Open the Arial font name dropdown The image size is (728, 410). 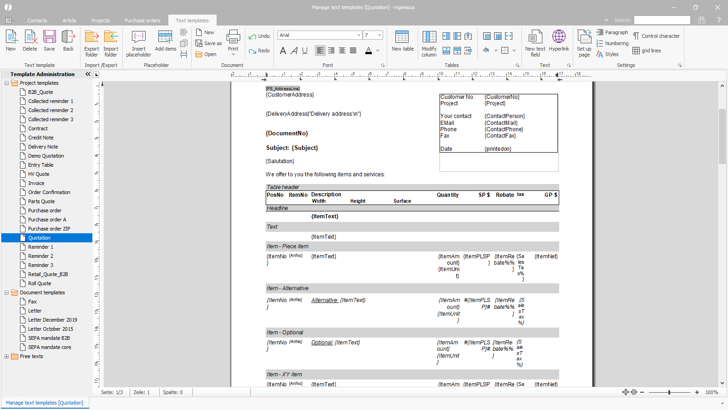[359, 35]
